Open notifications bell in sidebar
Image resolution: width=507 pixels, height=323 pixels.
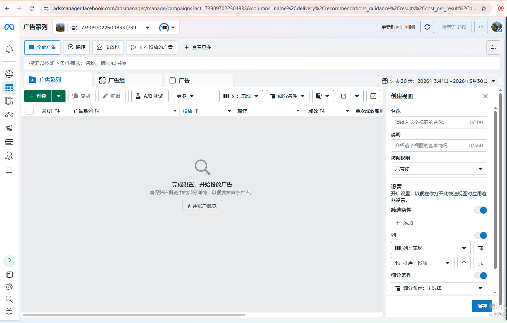tap(9, 49)
